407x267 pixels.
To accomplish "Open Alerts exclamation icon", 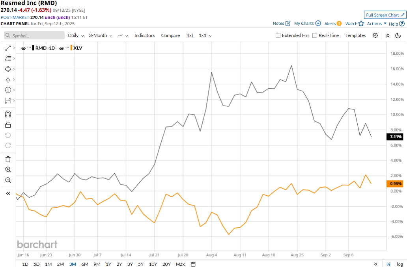I will point(339,24).
